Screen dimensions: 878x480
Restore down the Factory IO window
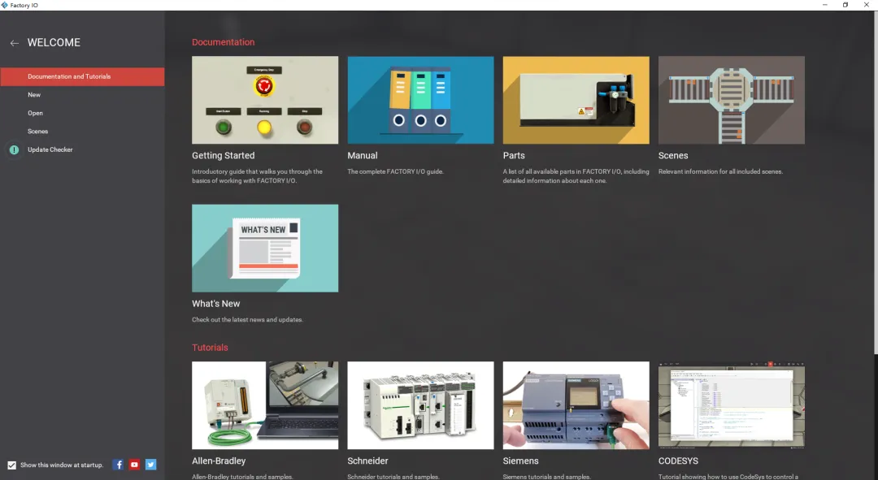845,5
